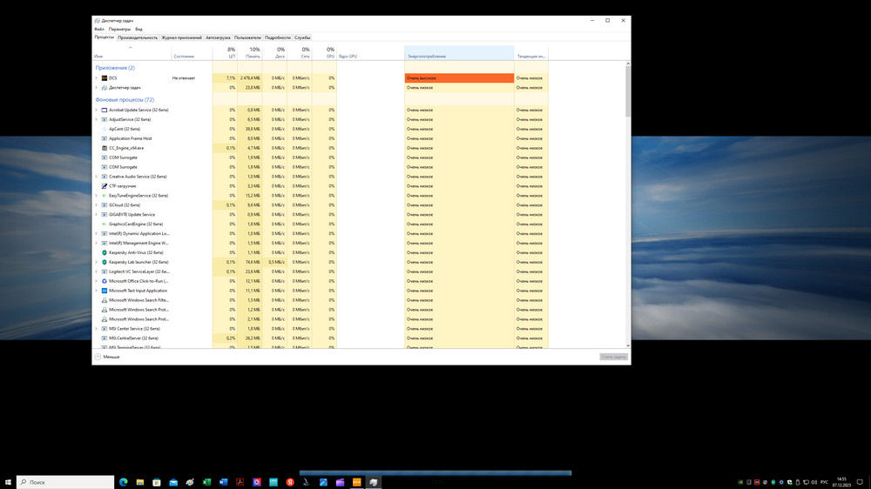Expand GIGABYTE Update Service row
Screen dimensions: 871x489
click(x=96, y=214)
